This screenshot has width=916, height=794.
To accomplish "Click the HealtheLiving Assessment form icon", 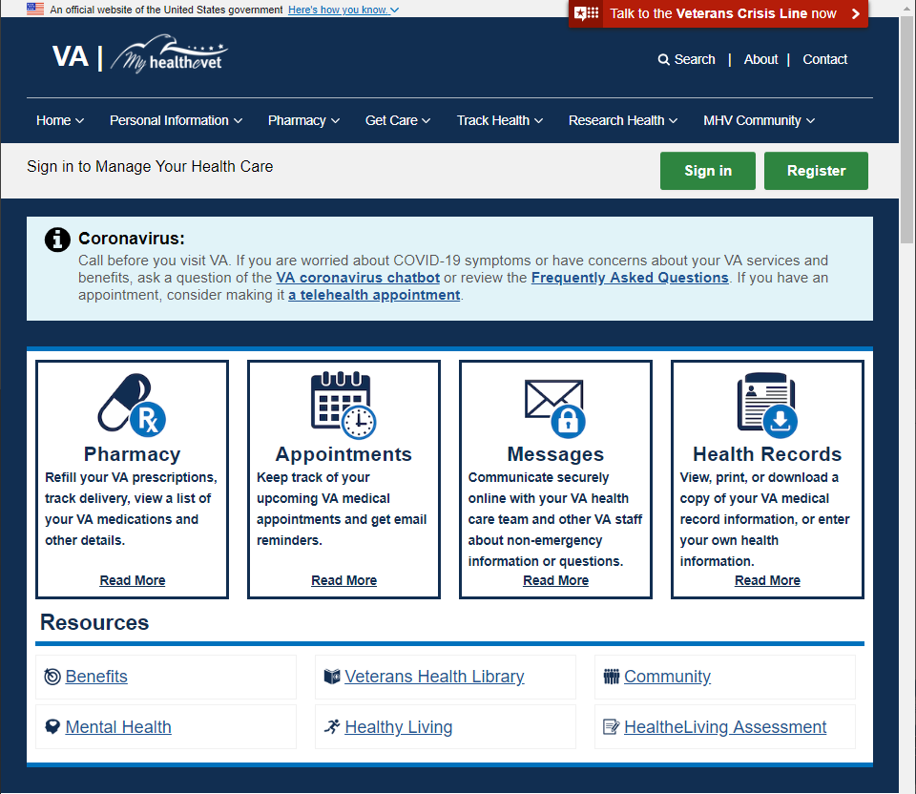I will point(611,727).
